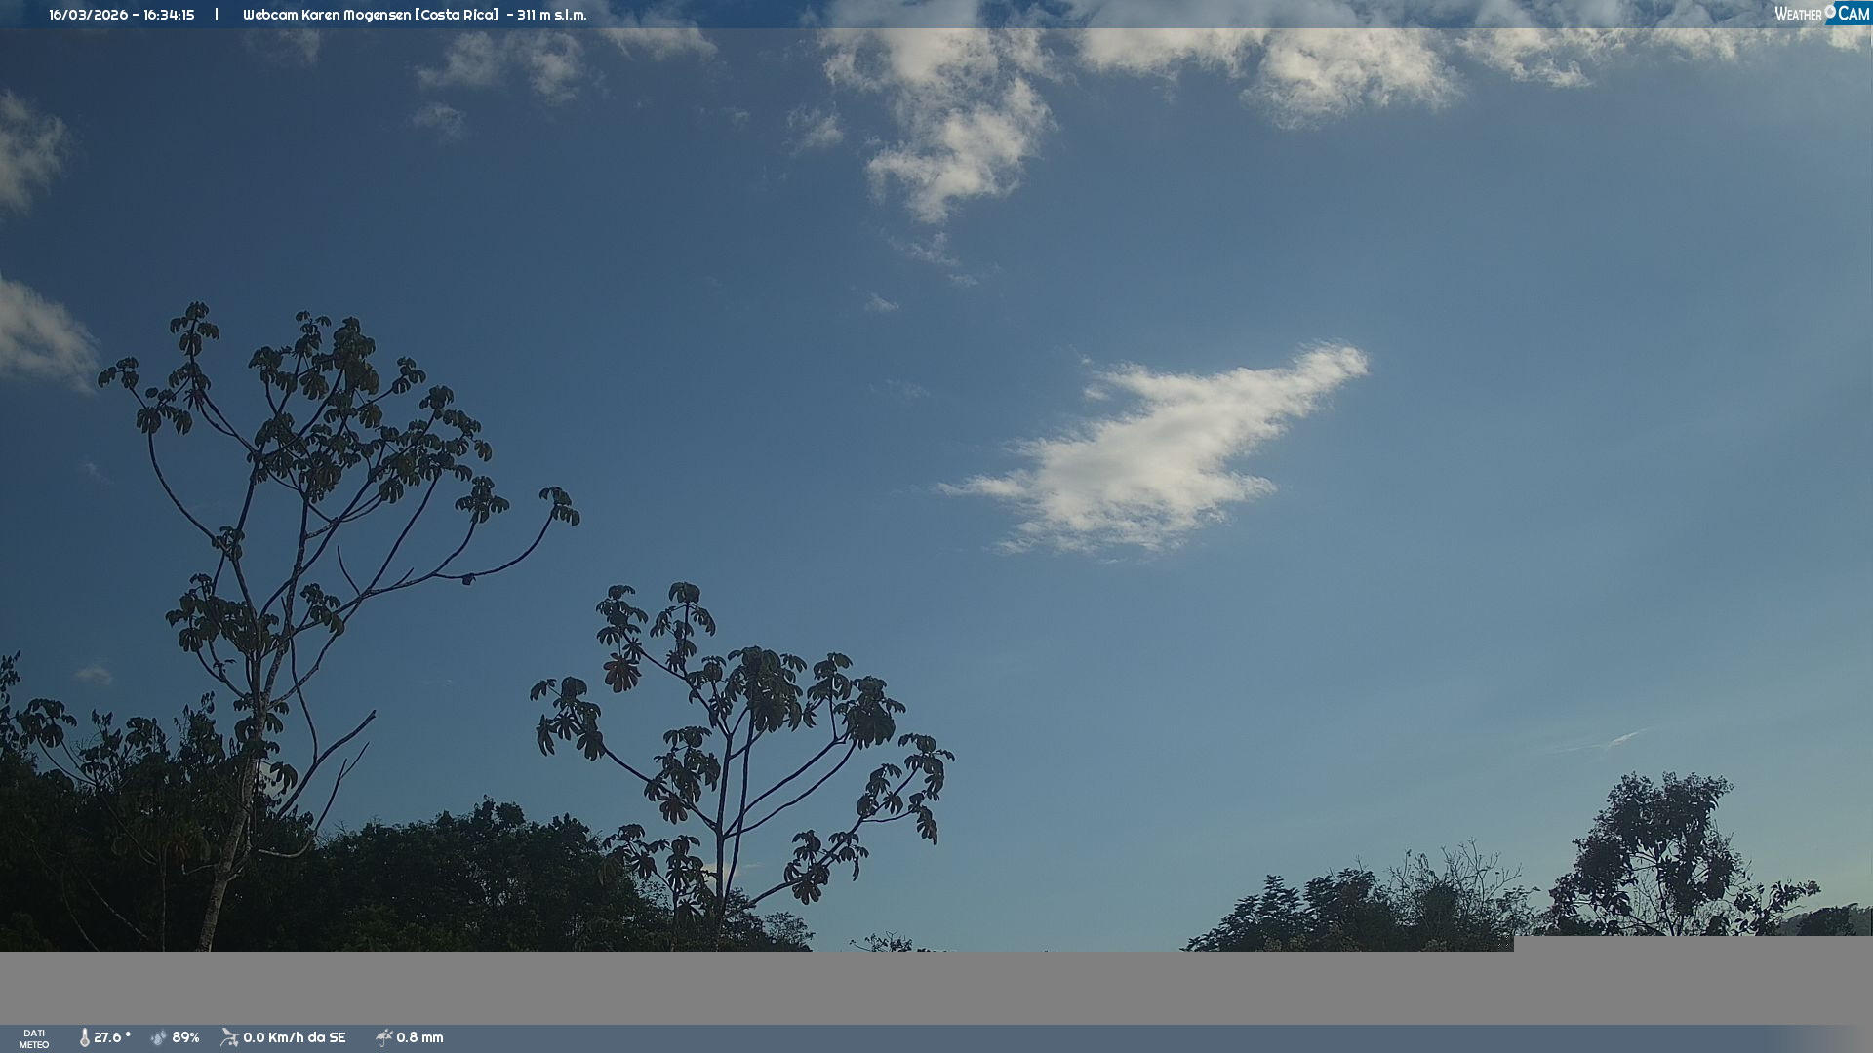Click the wind vane icon

coord(229,1037)
